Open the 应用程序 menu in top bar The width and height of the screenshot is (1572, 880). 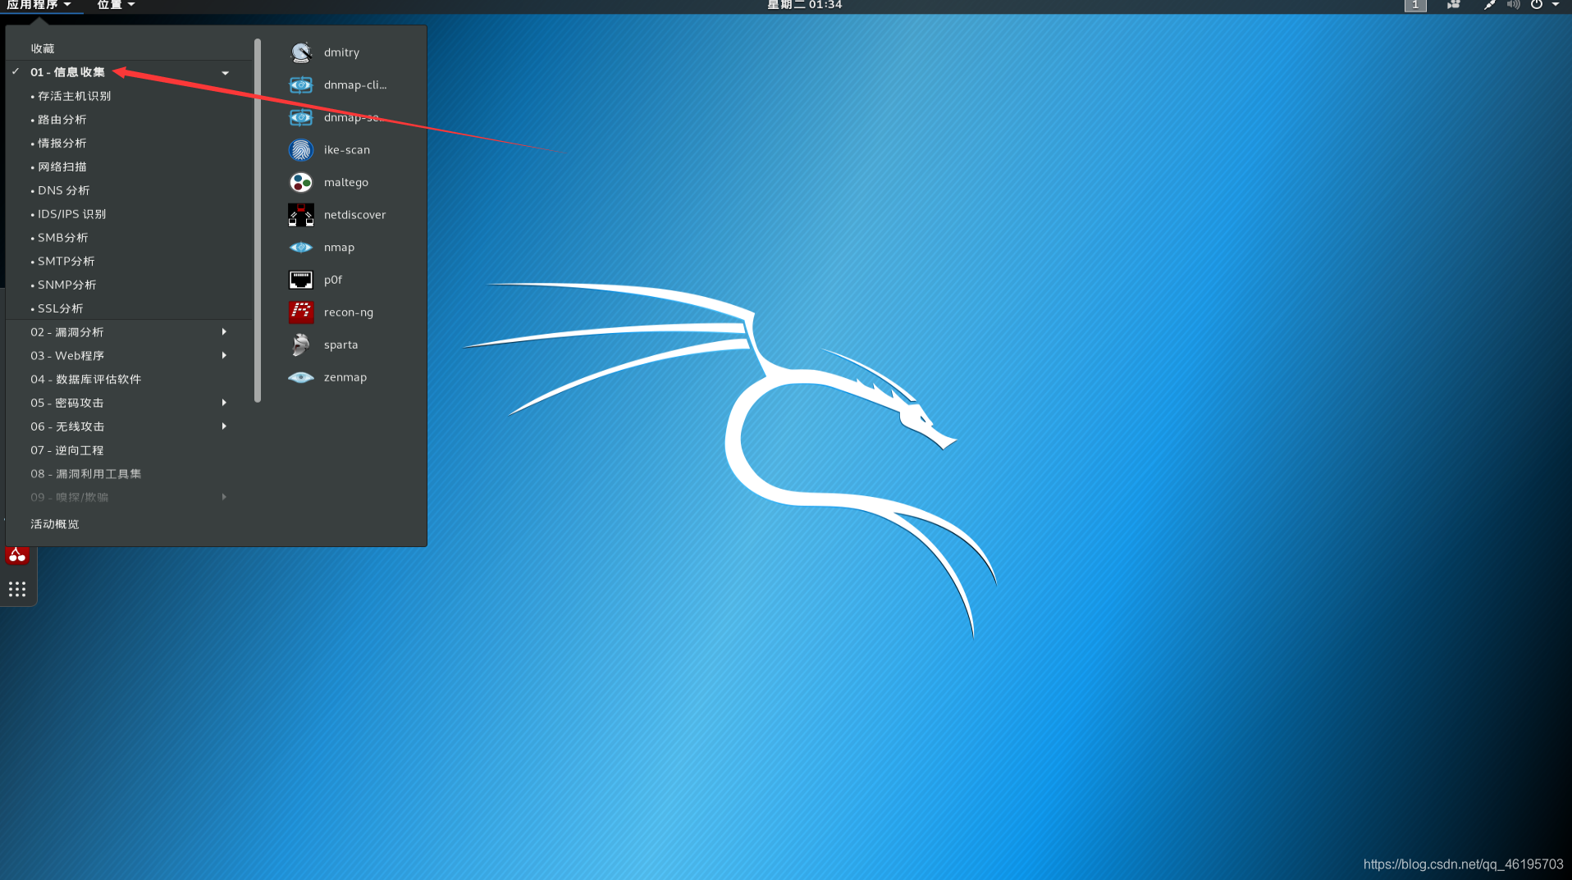[x=39, y=5]
